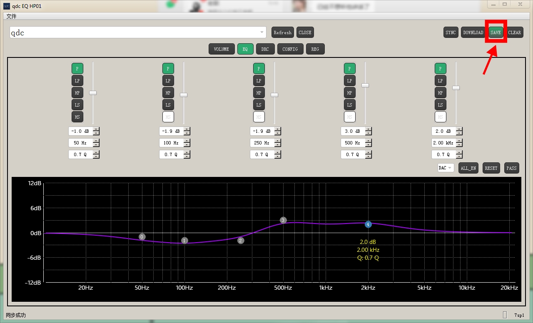Toggle the P filter on the 2.00 kHz band
Screen dimensions: 533x323
440,69
